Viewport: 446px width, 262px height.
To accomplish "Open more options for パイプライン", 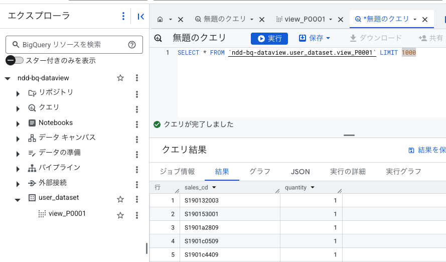I will click(x=137, y=170).
